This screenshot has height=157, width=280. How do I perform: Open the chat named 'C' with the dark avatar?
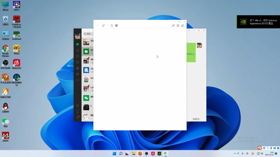pos(87,107)
